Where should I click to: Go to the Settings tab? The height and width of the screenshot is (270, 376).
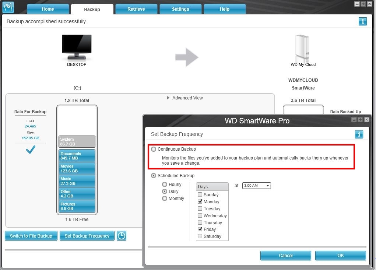(180, 9)
